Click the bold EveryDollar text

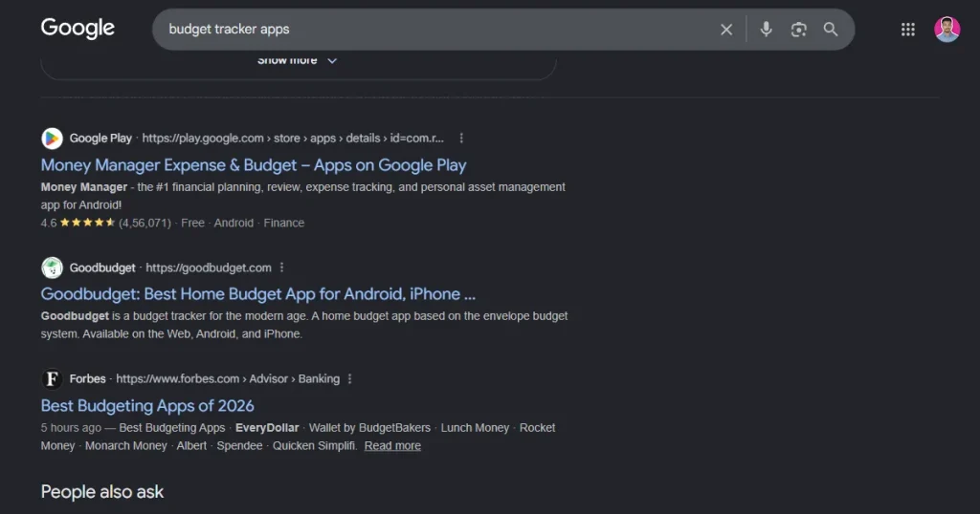267,428
